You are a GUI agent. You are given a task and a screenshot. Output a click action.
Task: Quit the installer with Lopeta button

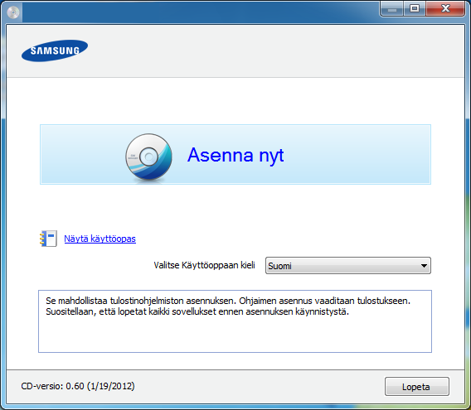click(417, 387)
